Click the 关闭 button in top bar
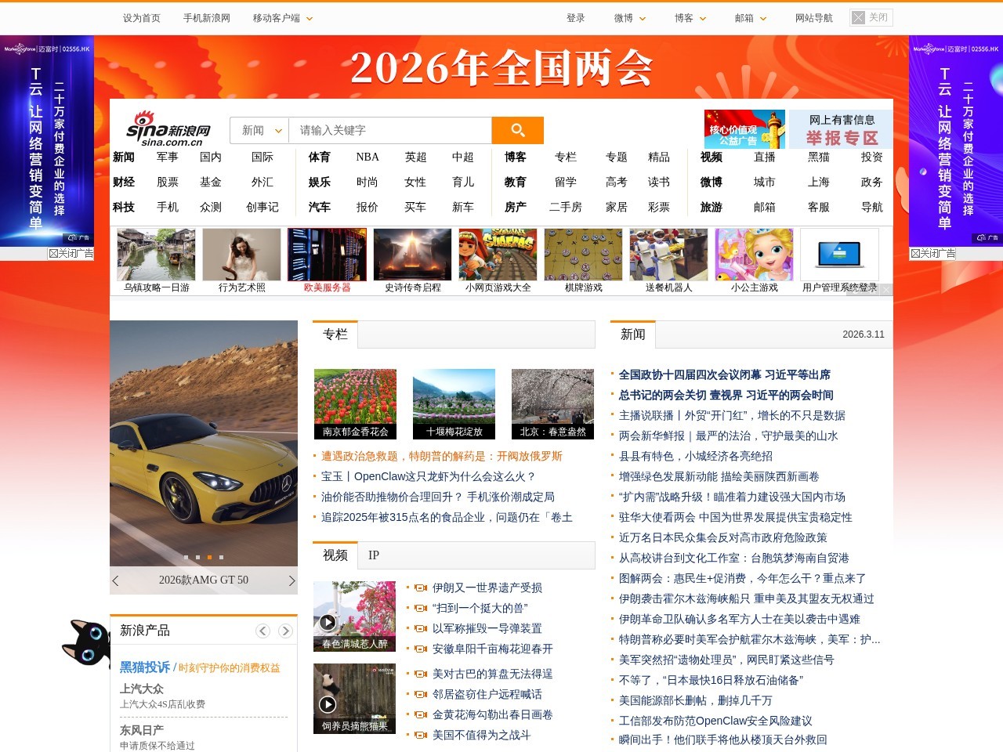 pos(871,18)
